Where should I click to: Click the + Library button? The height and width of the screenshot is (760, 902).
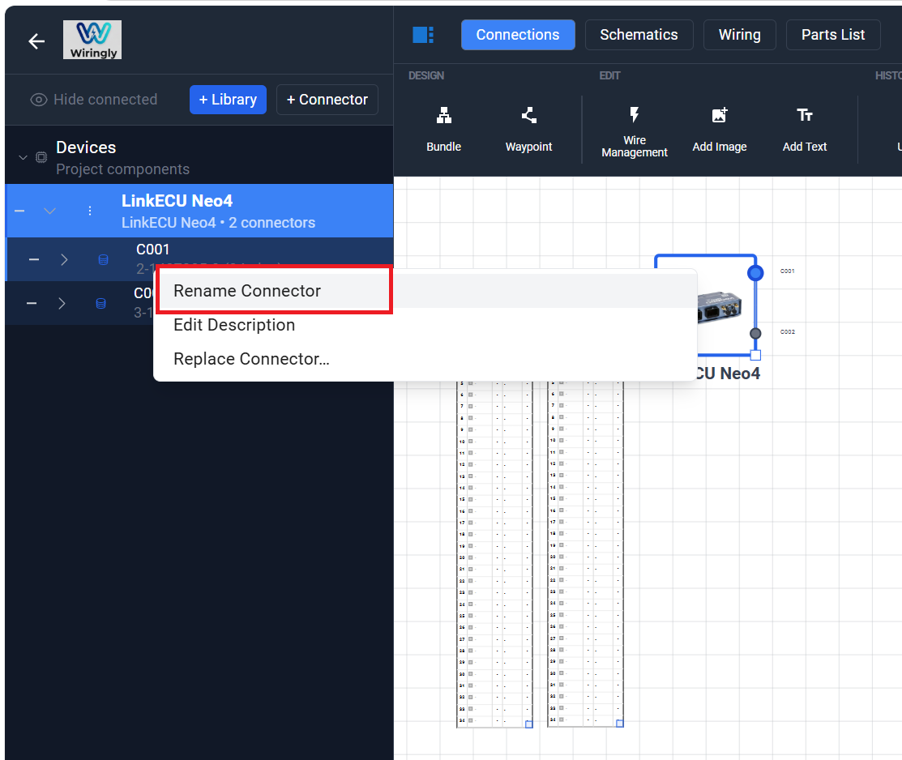[x=228, y=100]
